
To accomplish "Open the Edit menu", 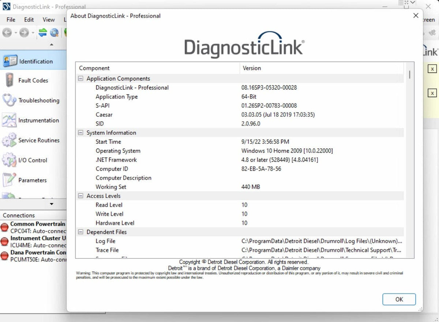I will tap(29, 20).
